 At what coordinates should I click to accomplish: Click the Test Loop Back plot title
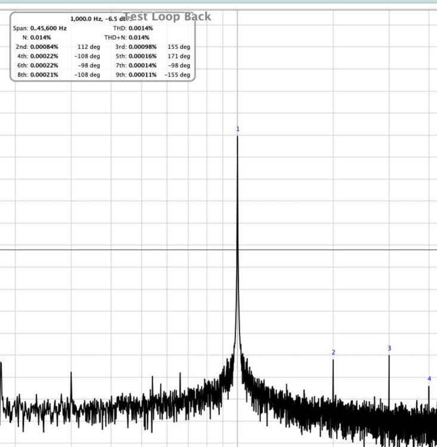click(x=168, y=17)
